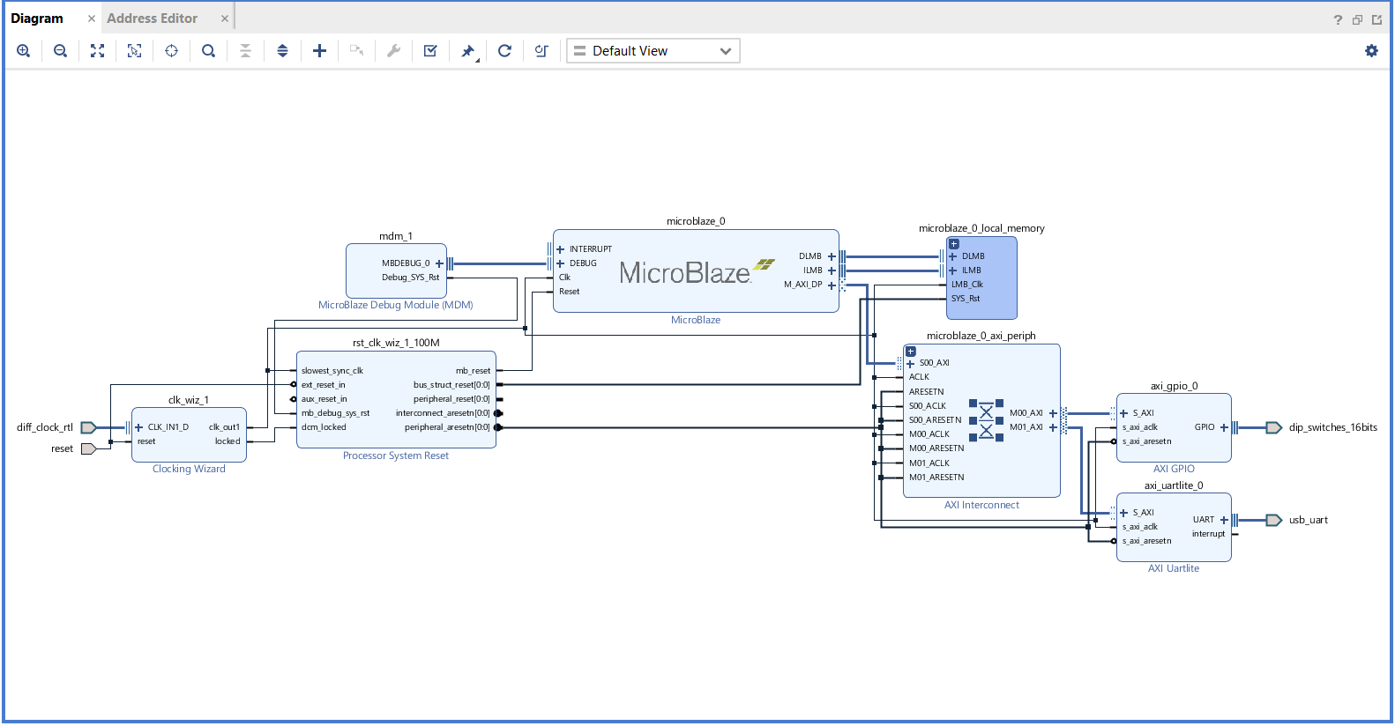Viewport: 1395px width, 726px height.
Task: Select the 'mb_reset' output pin
Action: [474, 371]
